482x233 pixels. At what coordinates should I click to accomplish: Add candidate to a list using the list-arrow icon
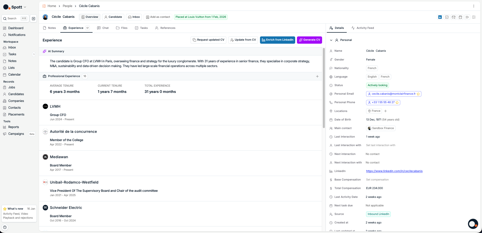(467, 17)
